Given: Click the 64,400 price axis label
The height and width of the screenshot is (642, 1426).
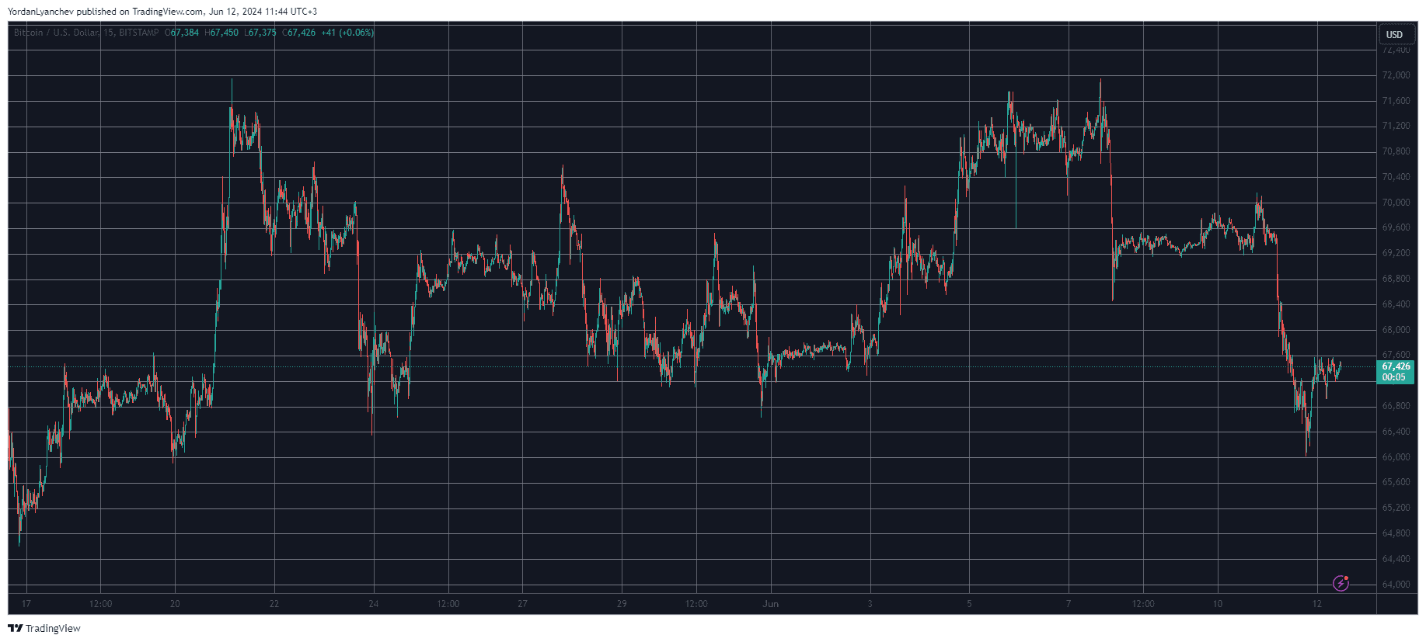Looking at the screenshot, I should point(1396,559).
